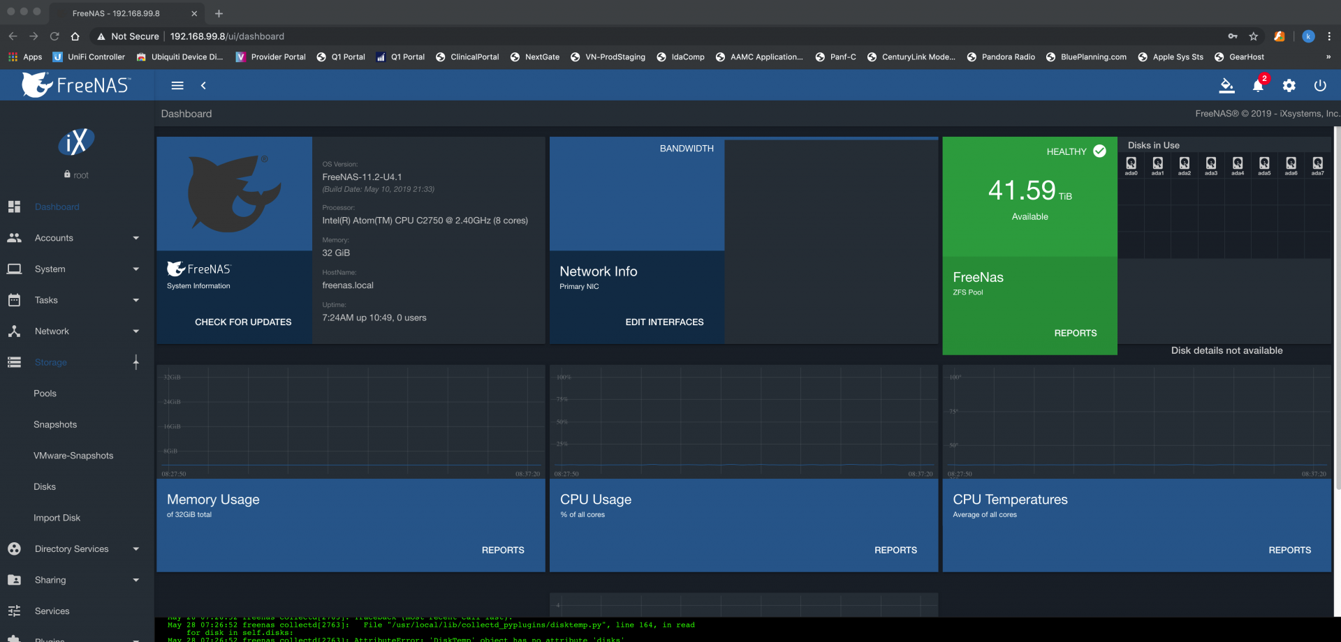Click the page vertical scrollbar
Viewport: 1341px width, 642px height.
click(1338, 307)
